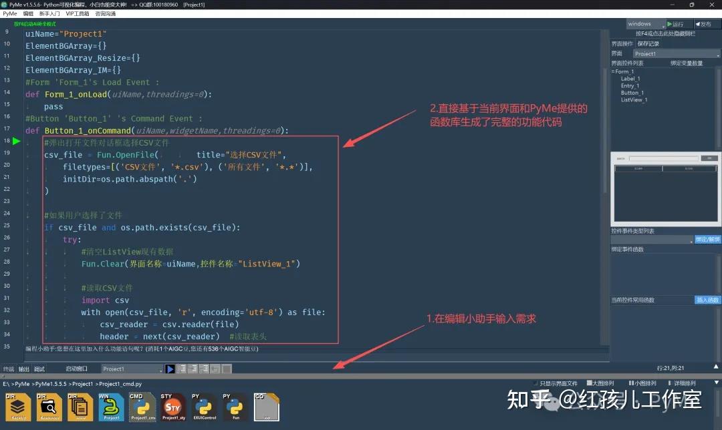
Task: Open the Project1_sty STY style file
Action: click(x=173, y=407)
